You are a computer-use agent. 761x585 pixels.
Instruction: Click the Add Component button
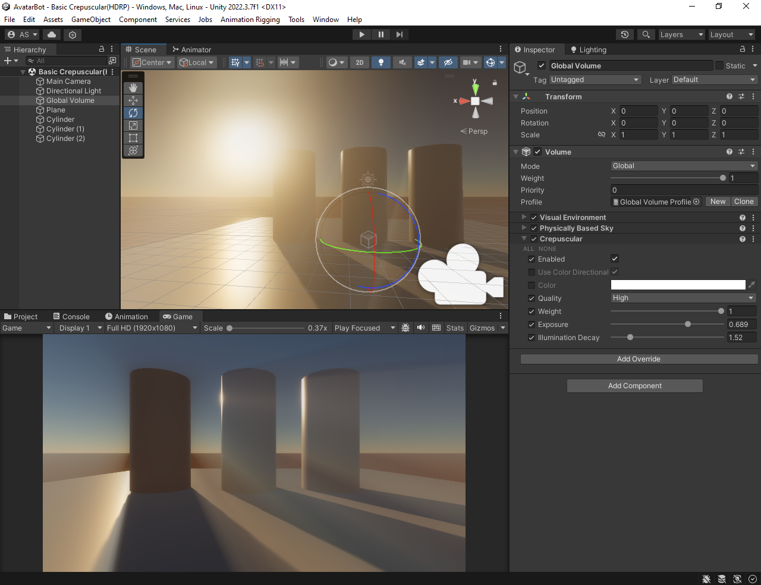coord(634,386)
